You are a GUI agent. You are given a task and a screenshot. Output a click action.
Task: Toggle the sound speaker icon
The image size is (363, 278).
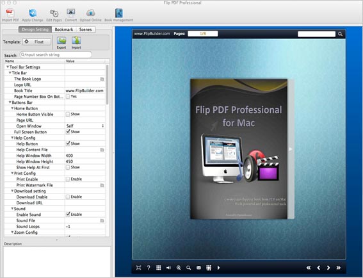(168, 268)
